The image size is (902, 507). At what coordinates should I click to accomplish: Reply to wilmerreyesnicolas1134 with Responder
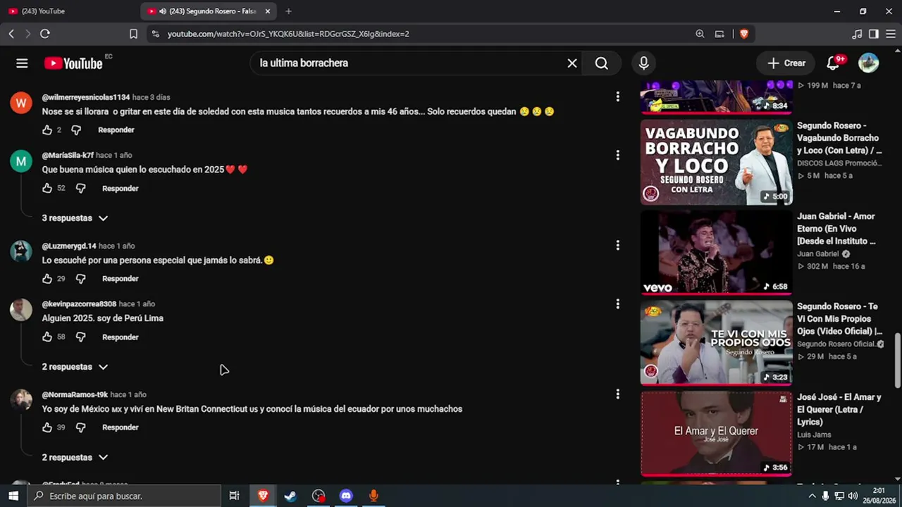(x=116, y=130)
